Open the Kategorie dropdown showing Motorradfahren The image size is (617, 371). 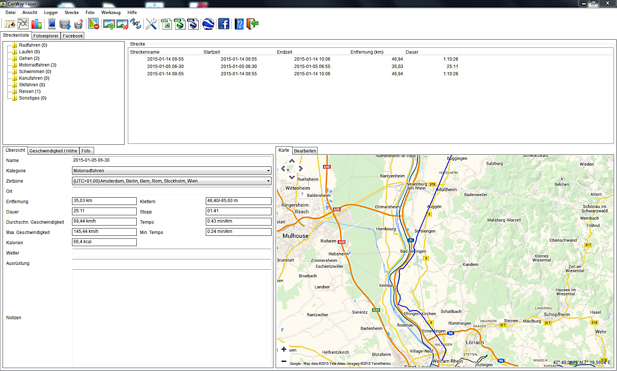click(172, 171)
